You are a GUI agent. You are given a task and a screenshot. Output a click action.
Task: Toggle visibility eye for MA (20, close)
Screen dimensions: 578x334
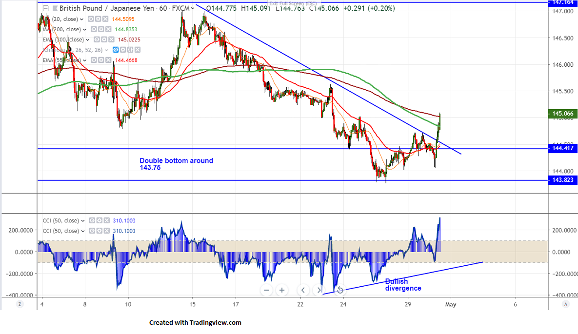point(91,19)
